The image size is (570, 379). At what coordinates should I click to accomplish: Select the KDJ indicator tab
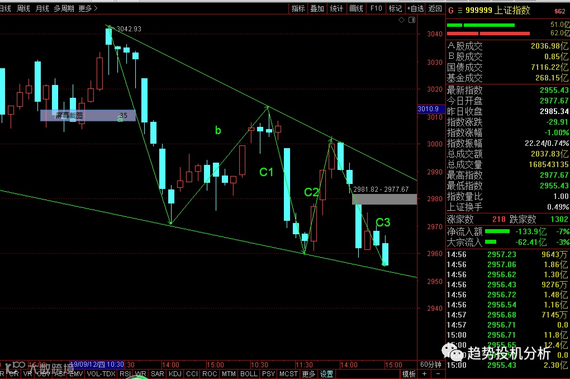tap(175, 374)
